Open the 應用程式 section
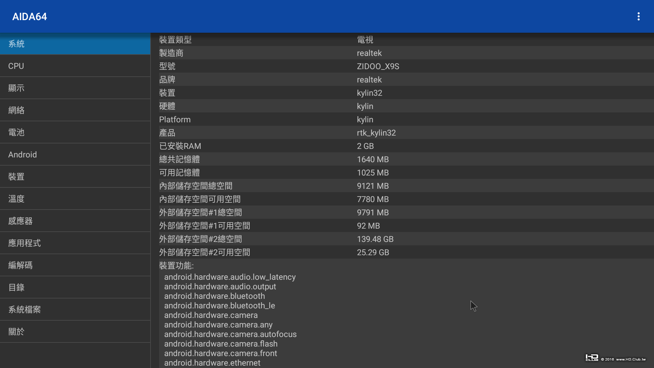This screenshot has width=654, height=368. (x=75, y=243)
